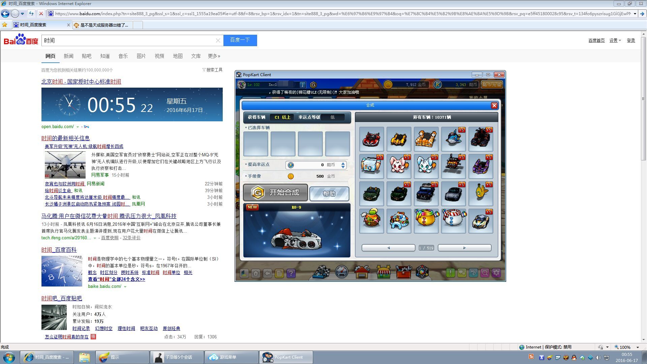The image size is (647, 364).
Task: Click the drone news thumbnail image
Action: pyautogui.click(x=65, y=165)
